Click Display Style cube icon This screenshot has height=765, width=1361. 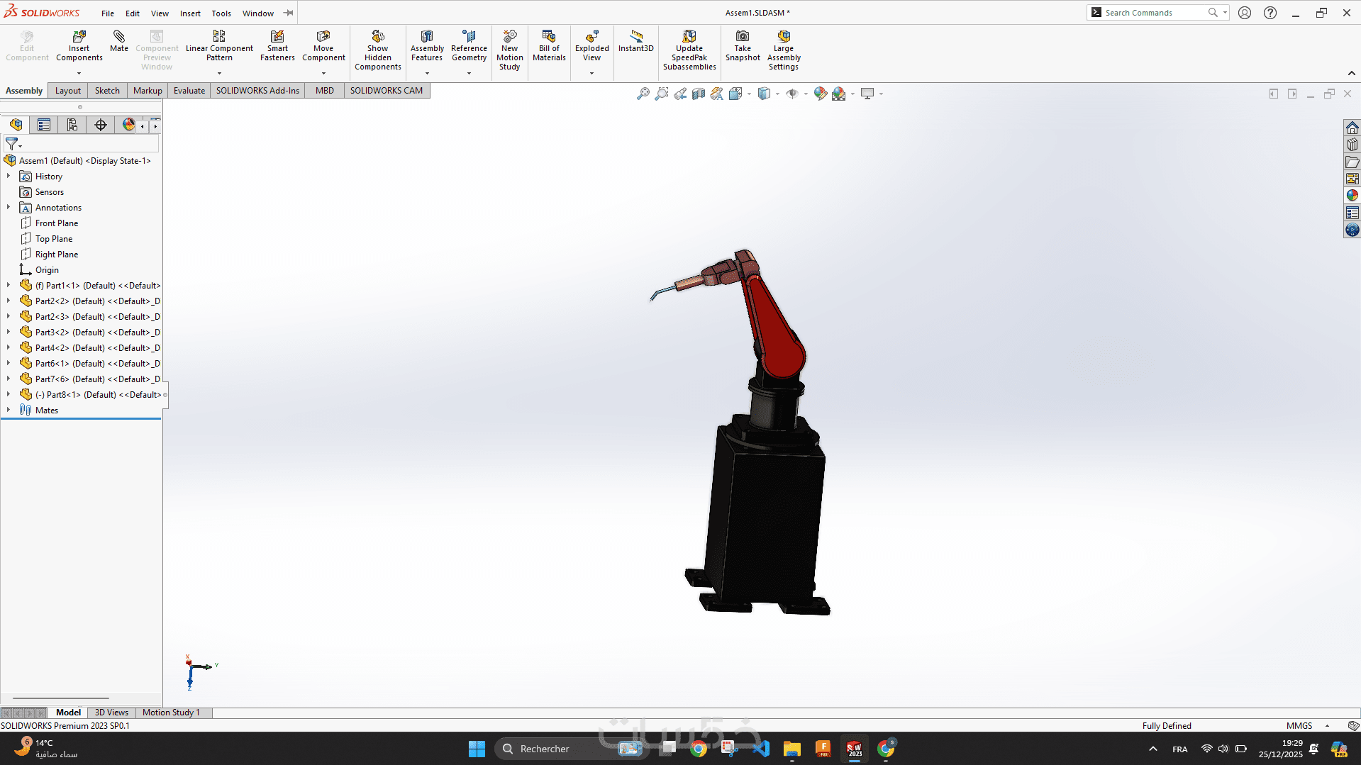[x=764, y=94]
